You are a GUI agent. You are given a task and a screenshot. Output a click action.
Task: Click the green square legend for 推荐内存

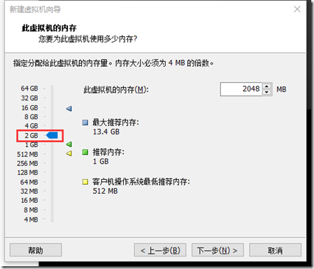click(85, 152)
